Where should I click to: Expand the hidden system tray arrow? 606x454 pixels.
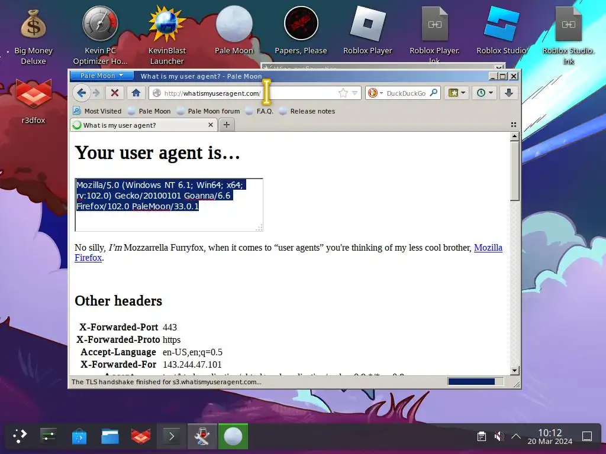click(515, 437)
